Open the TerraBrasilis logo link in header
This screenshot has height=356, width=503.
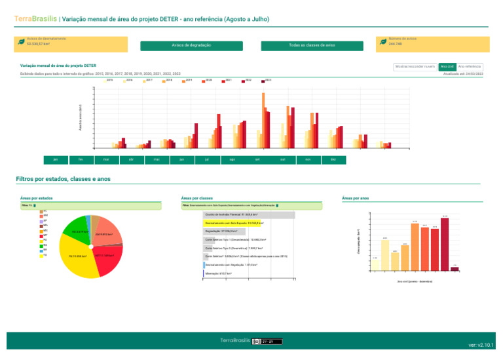pyautogui.click(x=35, y=19)
